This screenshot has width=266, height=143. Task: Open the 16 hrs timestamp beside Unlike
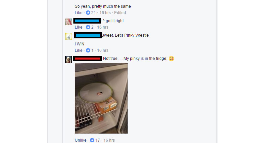pyautogui.click(x=109, y=140)
